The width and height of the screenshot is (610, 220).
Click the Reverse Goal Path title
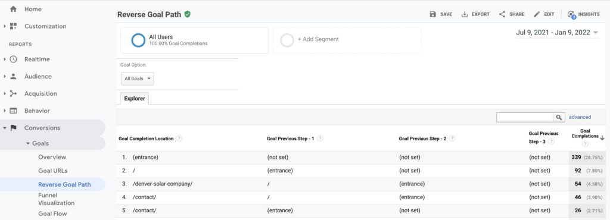[150, 14]
